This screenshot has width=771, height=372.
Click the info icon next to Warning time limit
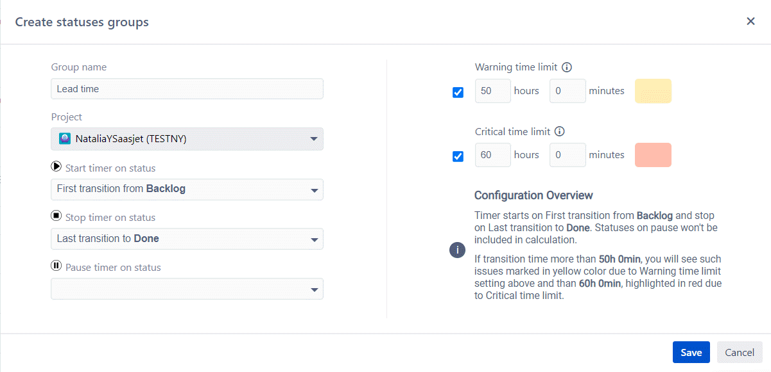coord(567,67)
